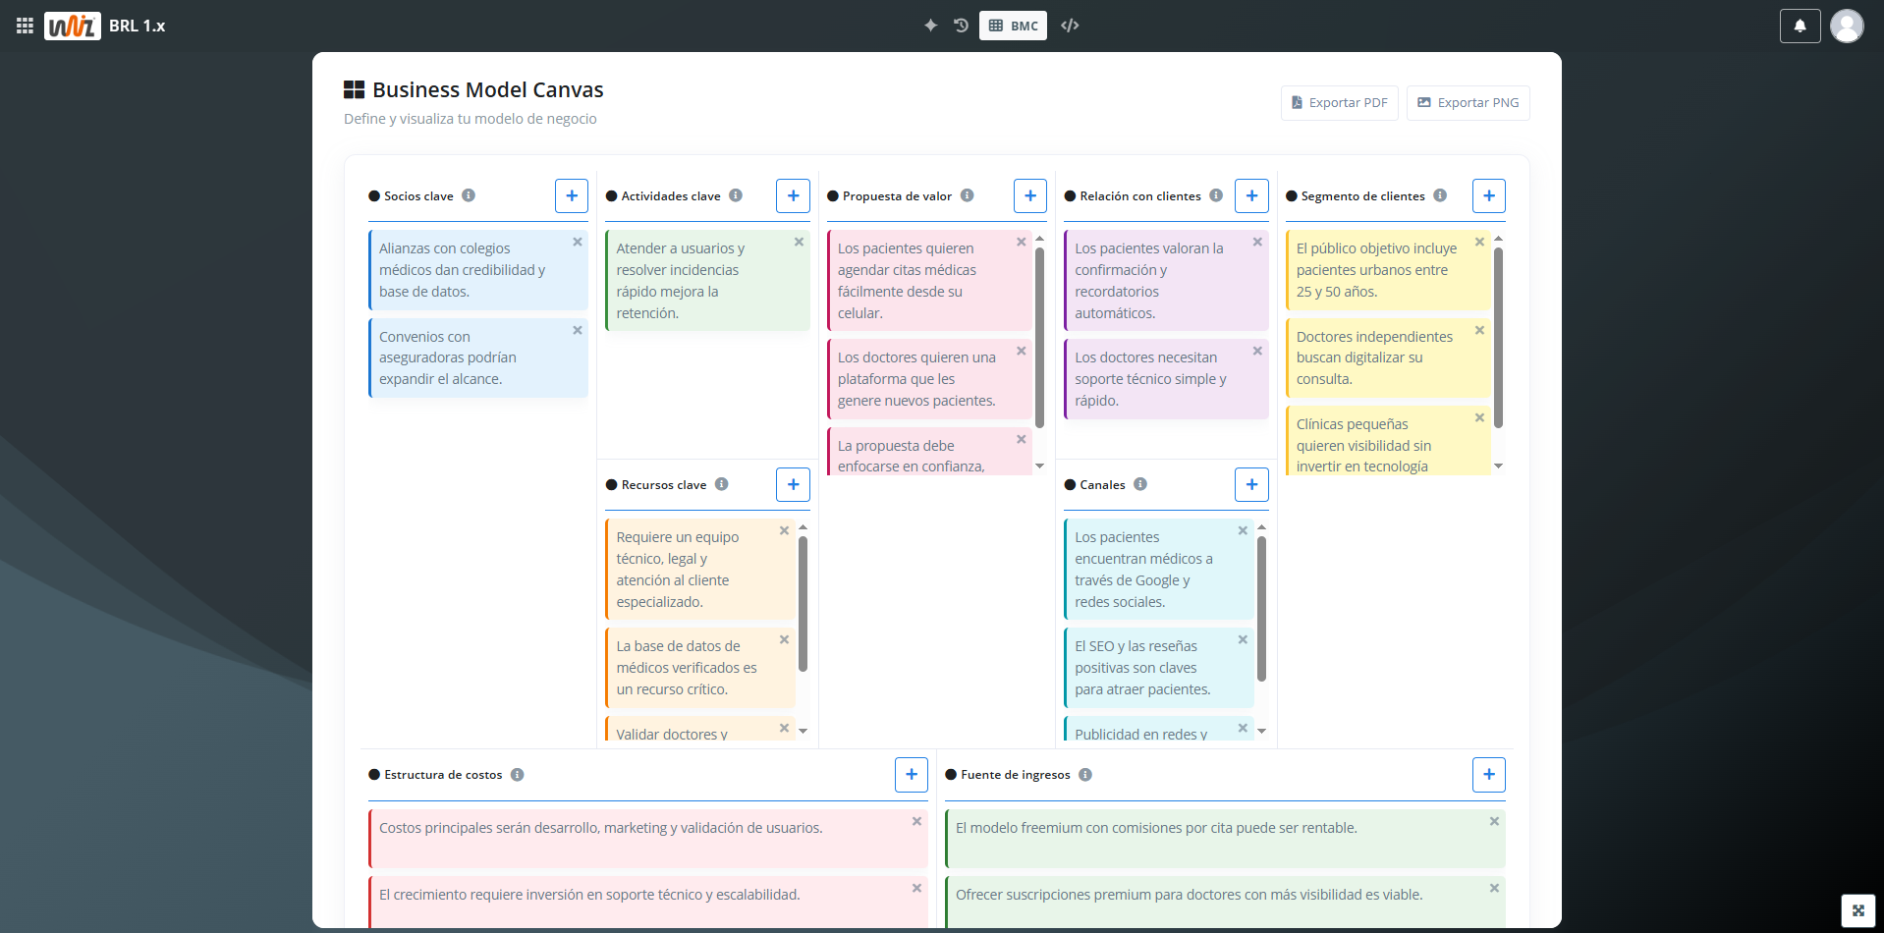
Task: Remove the 'Atender a usuarios' note
Action: click(x=799, y=242)
